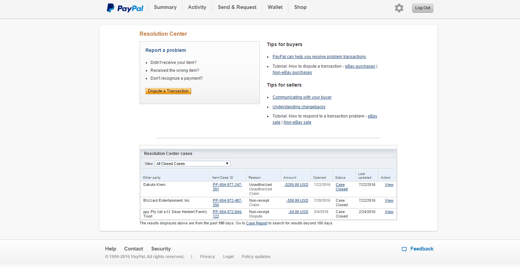Click the 'Report a problem' heading
This screenshot has height=267, width=520.
click(x=166, y=50)
